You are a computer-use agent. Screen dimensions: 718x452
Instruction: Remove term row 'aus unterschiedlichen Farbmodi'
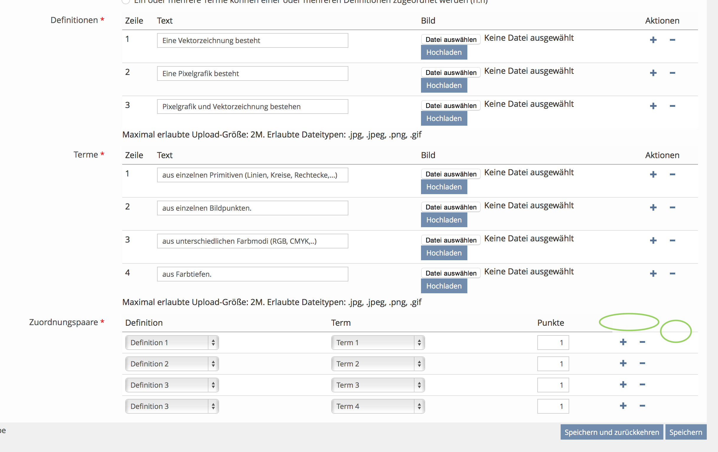[672, 240]
